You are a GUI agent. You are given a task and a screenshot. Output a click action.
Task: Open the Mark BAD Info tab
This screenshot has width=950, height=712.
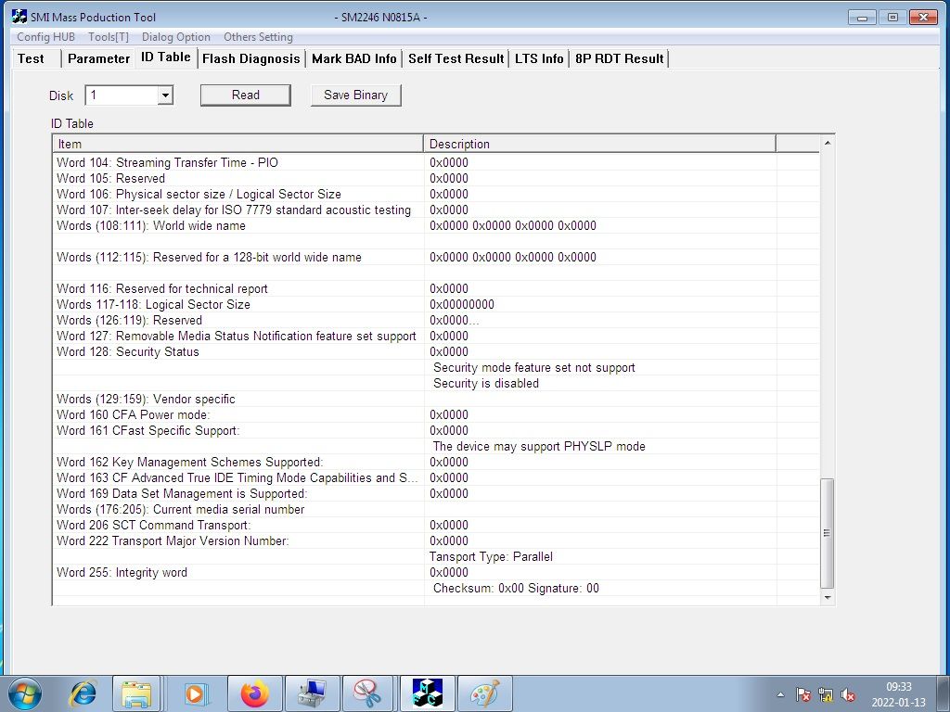click(x=353, y=58)
